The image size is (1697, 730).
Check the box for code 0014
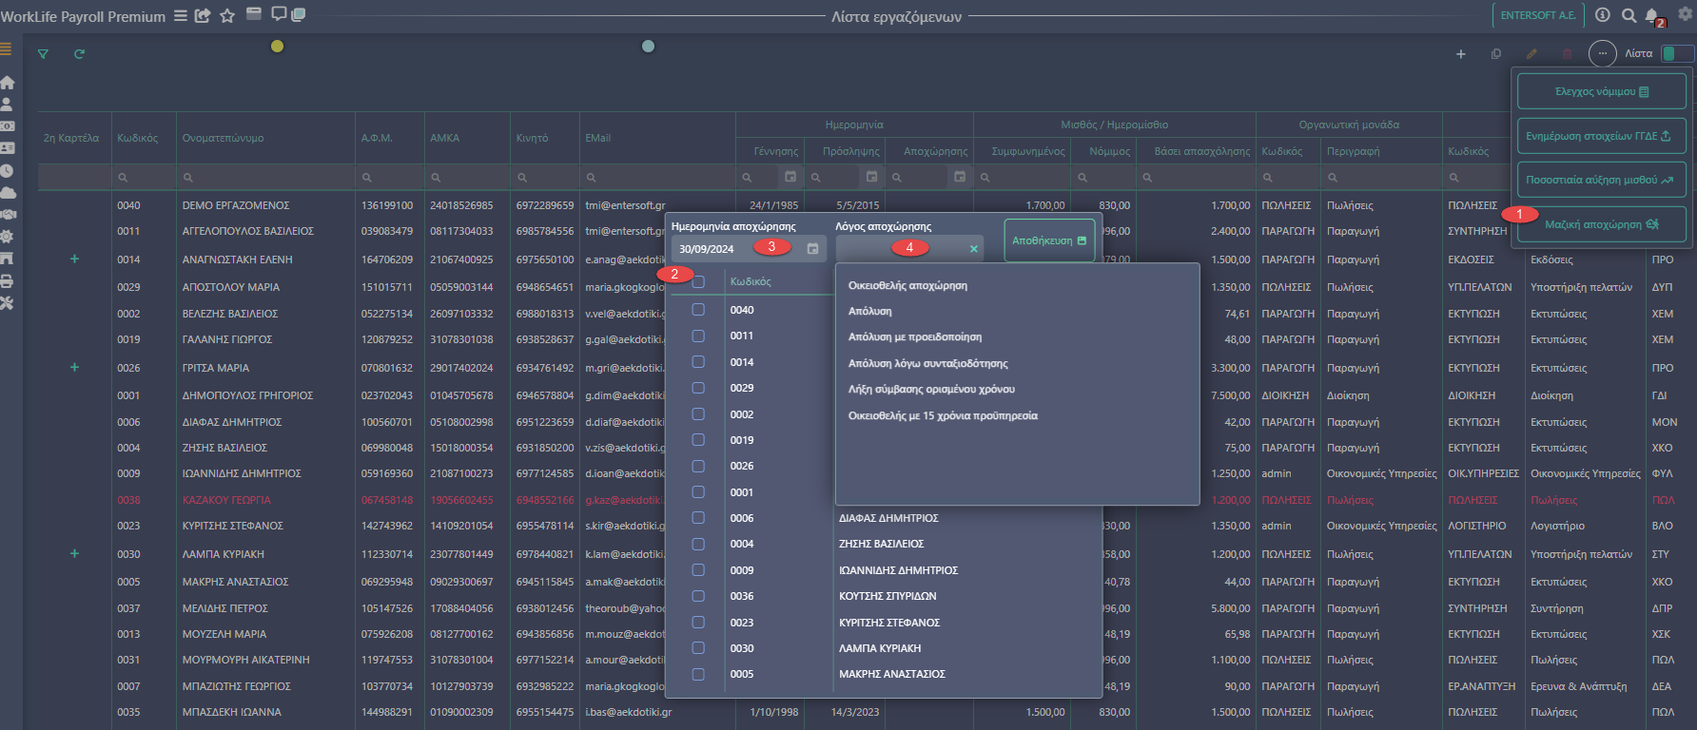pos(698,362)
